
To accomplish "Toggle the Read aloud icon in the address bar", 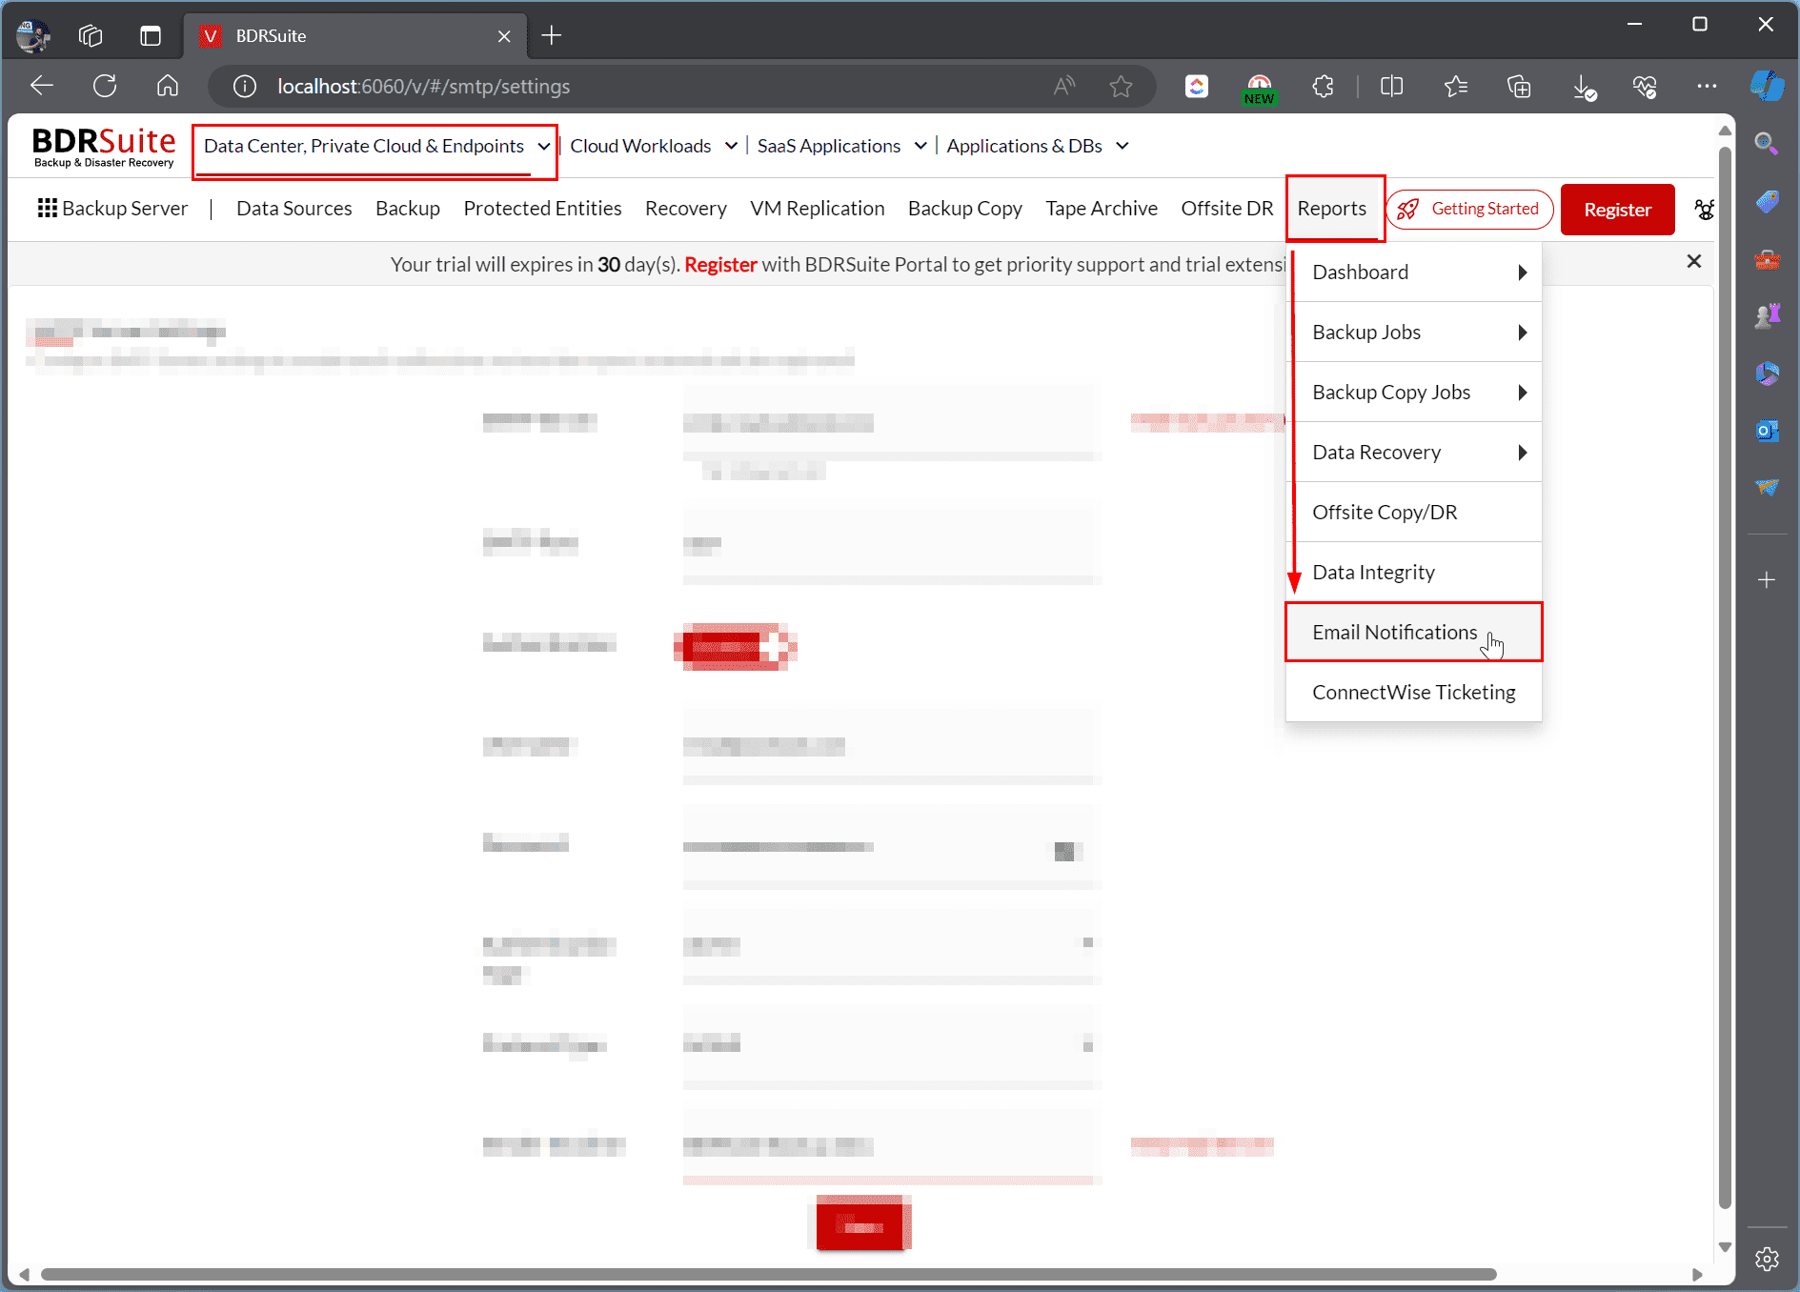I will click(1064, 87).
